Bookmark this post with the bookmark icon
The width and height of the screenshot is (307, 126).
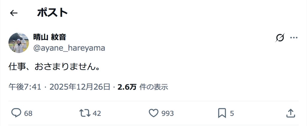click(x=222, y=113)
